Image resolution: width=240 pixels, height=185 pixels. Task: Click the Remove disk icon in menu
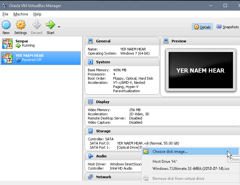coord(146,179)
